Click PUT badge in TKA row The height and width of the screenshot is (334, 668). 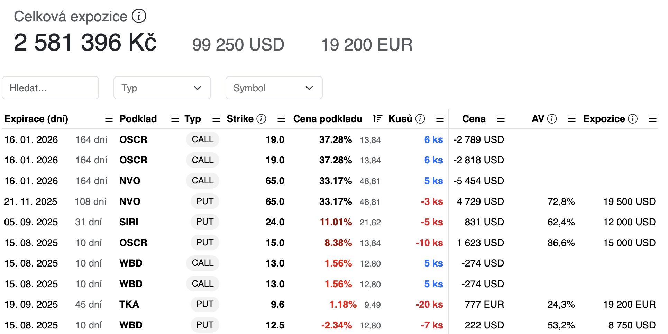tap(205, 304)
